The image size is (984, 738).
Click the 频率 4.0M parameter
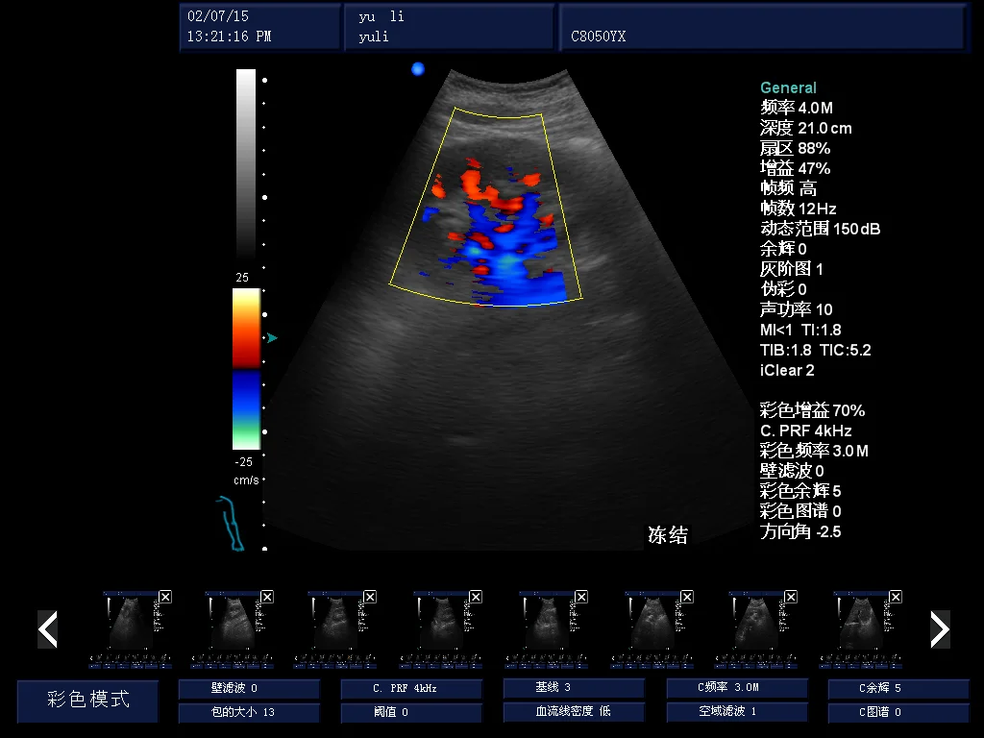[797, 108]
